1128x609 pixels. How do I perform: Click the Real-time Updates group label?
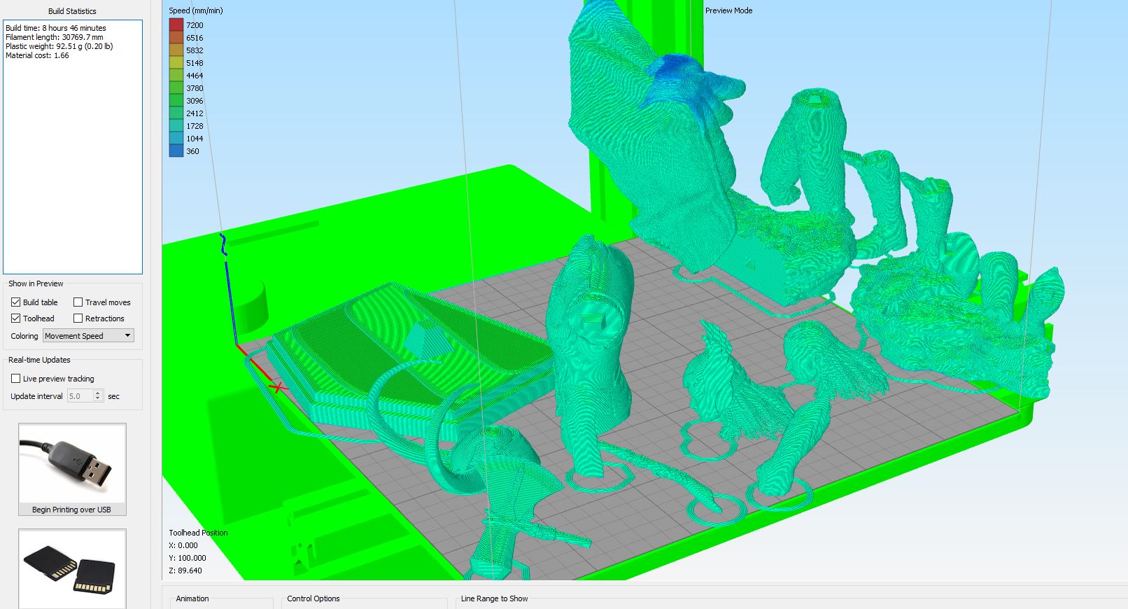(x=39, y=360)
